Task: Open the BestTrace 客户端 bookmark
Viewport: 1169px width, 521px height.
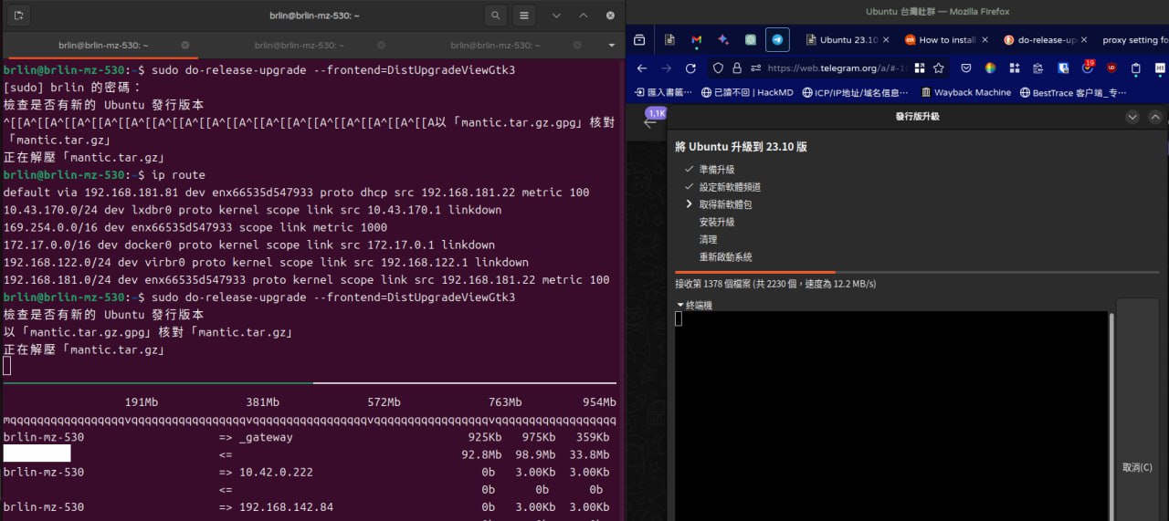Action: (1074, 92)
